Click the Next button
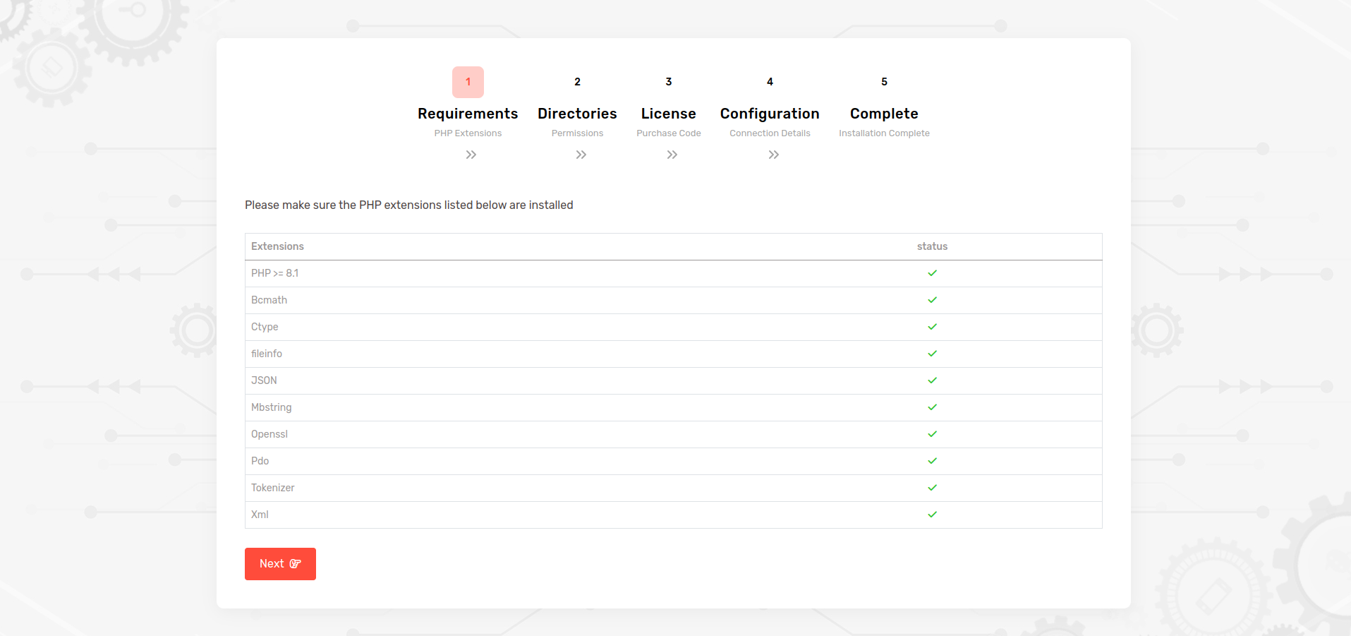 tap(280, 564)
